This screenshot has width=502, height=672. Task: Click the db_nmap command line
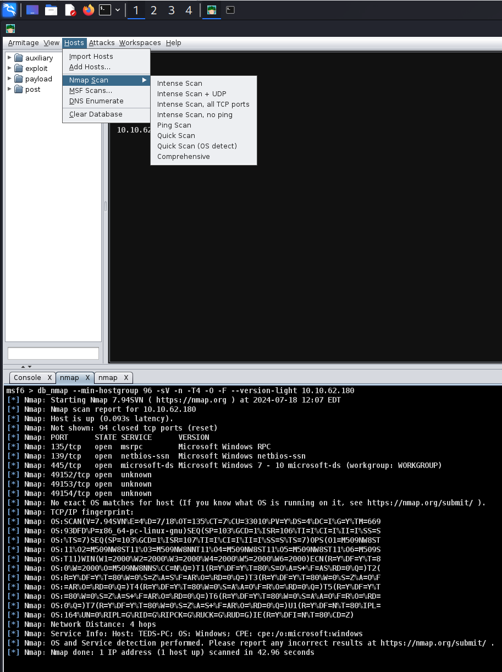tap(180, 391)
